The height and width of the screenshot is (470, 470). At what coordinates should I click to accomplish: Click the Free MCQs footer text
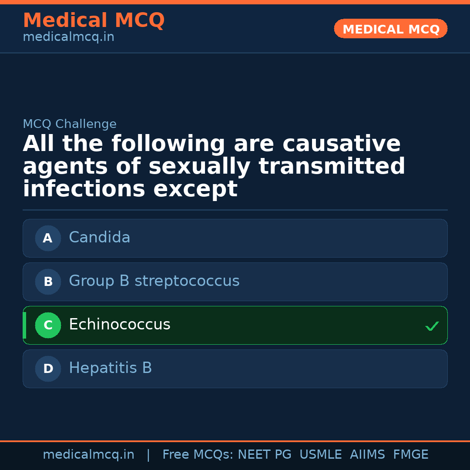point(198,455)
